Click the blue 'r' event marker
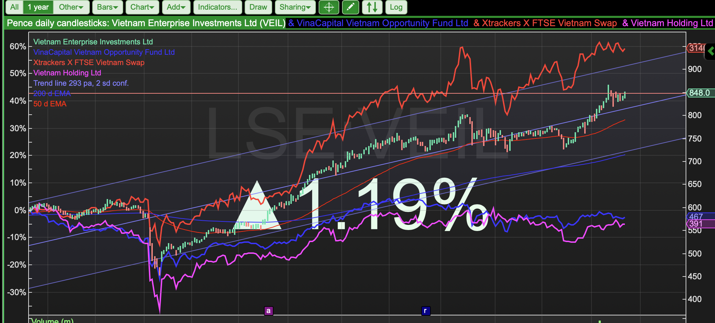Screen dimensions: 715x323 pos(425,311)
